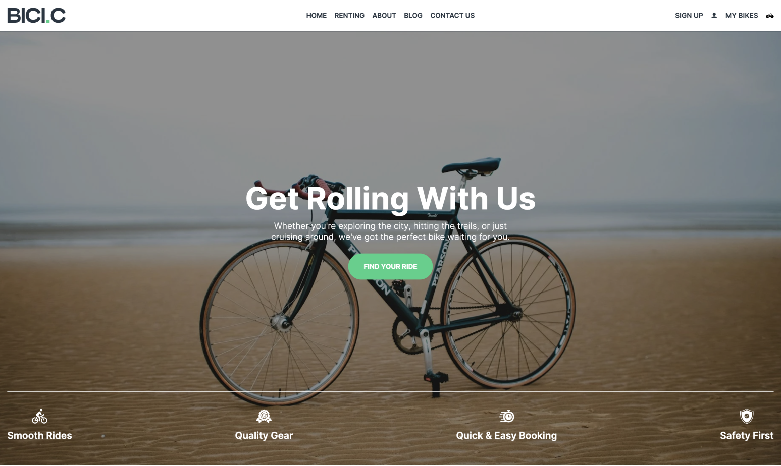Click the Quality Gear badge icon
Screen dimensions: 781x466
(264, 416)
